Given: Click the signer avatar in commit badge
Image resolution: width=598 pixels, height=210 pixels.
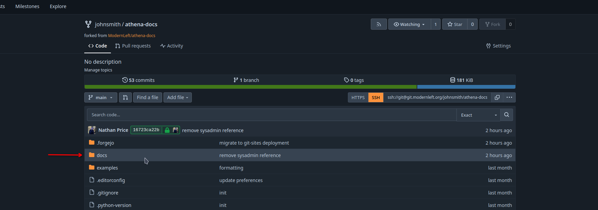Looking at the screenshot, I should pyautogui.click(x=175, y=130).
